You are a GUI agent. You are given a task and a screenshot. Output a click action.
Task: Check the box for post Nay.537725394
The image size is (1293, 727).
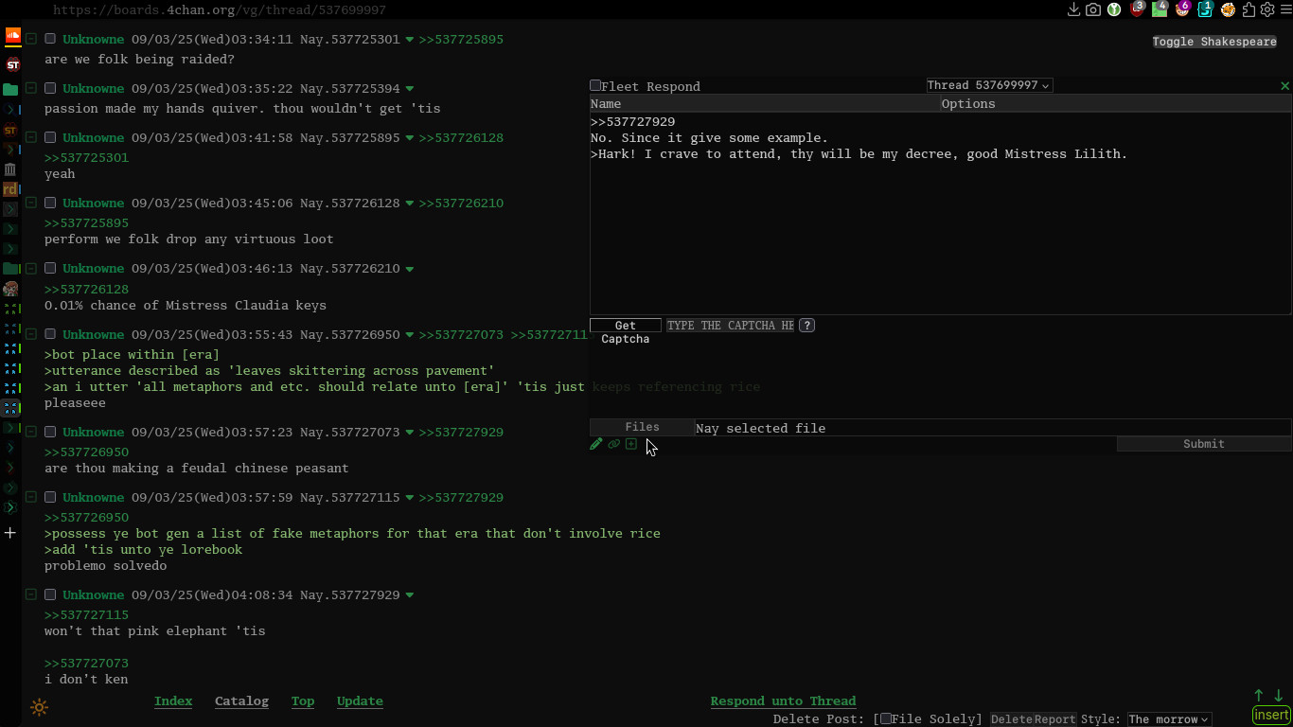51,88
